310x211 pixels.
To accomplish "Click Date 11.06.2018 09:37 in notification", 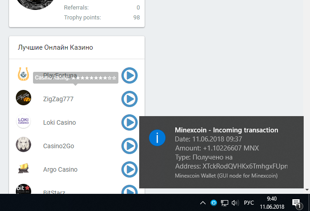I will coord(208,139).
